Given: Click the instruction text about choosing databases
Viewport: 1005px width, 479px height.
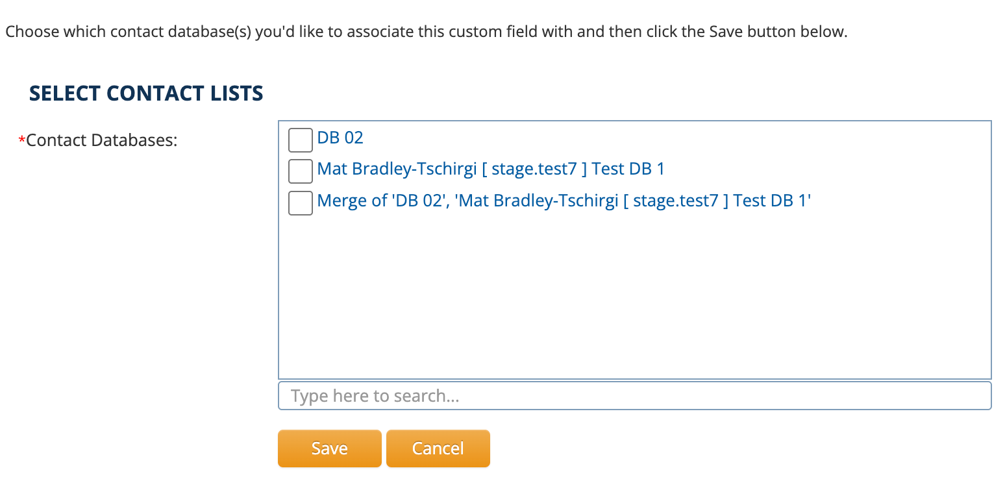Looking at the screenshot, I should 426,32.
